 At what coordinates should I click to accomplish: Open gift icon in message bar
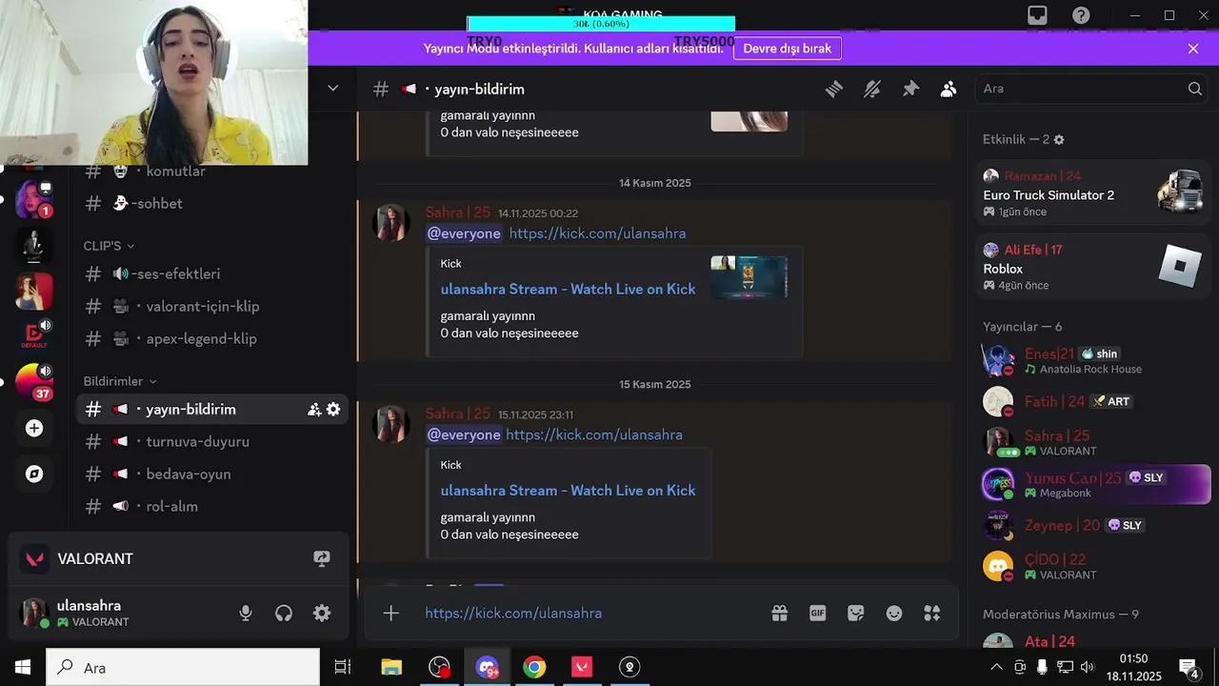780,614
